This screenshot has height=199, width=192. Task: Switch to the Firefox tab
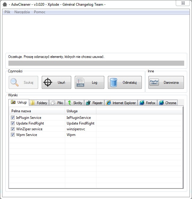pyautogui.click(x=148, y=103)
